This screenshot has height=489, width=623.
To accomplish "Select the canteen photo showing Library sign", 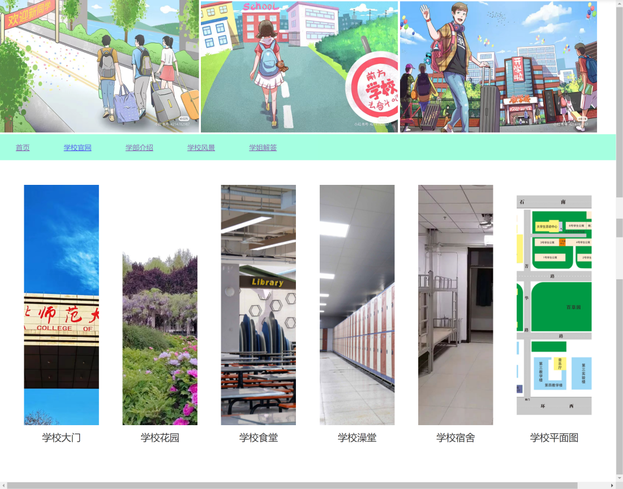I will [x=258, y=305].
